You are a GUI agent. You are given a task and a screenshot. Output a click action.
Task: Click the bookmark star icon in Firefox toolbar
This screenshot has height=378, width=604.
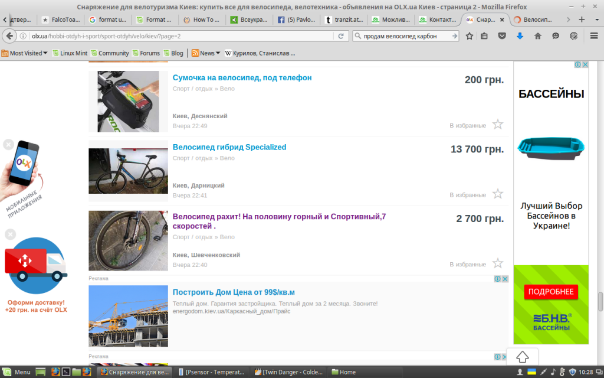(x=470, y=36)
